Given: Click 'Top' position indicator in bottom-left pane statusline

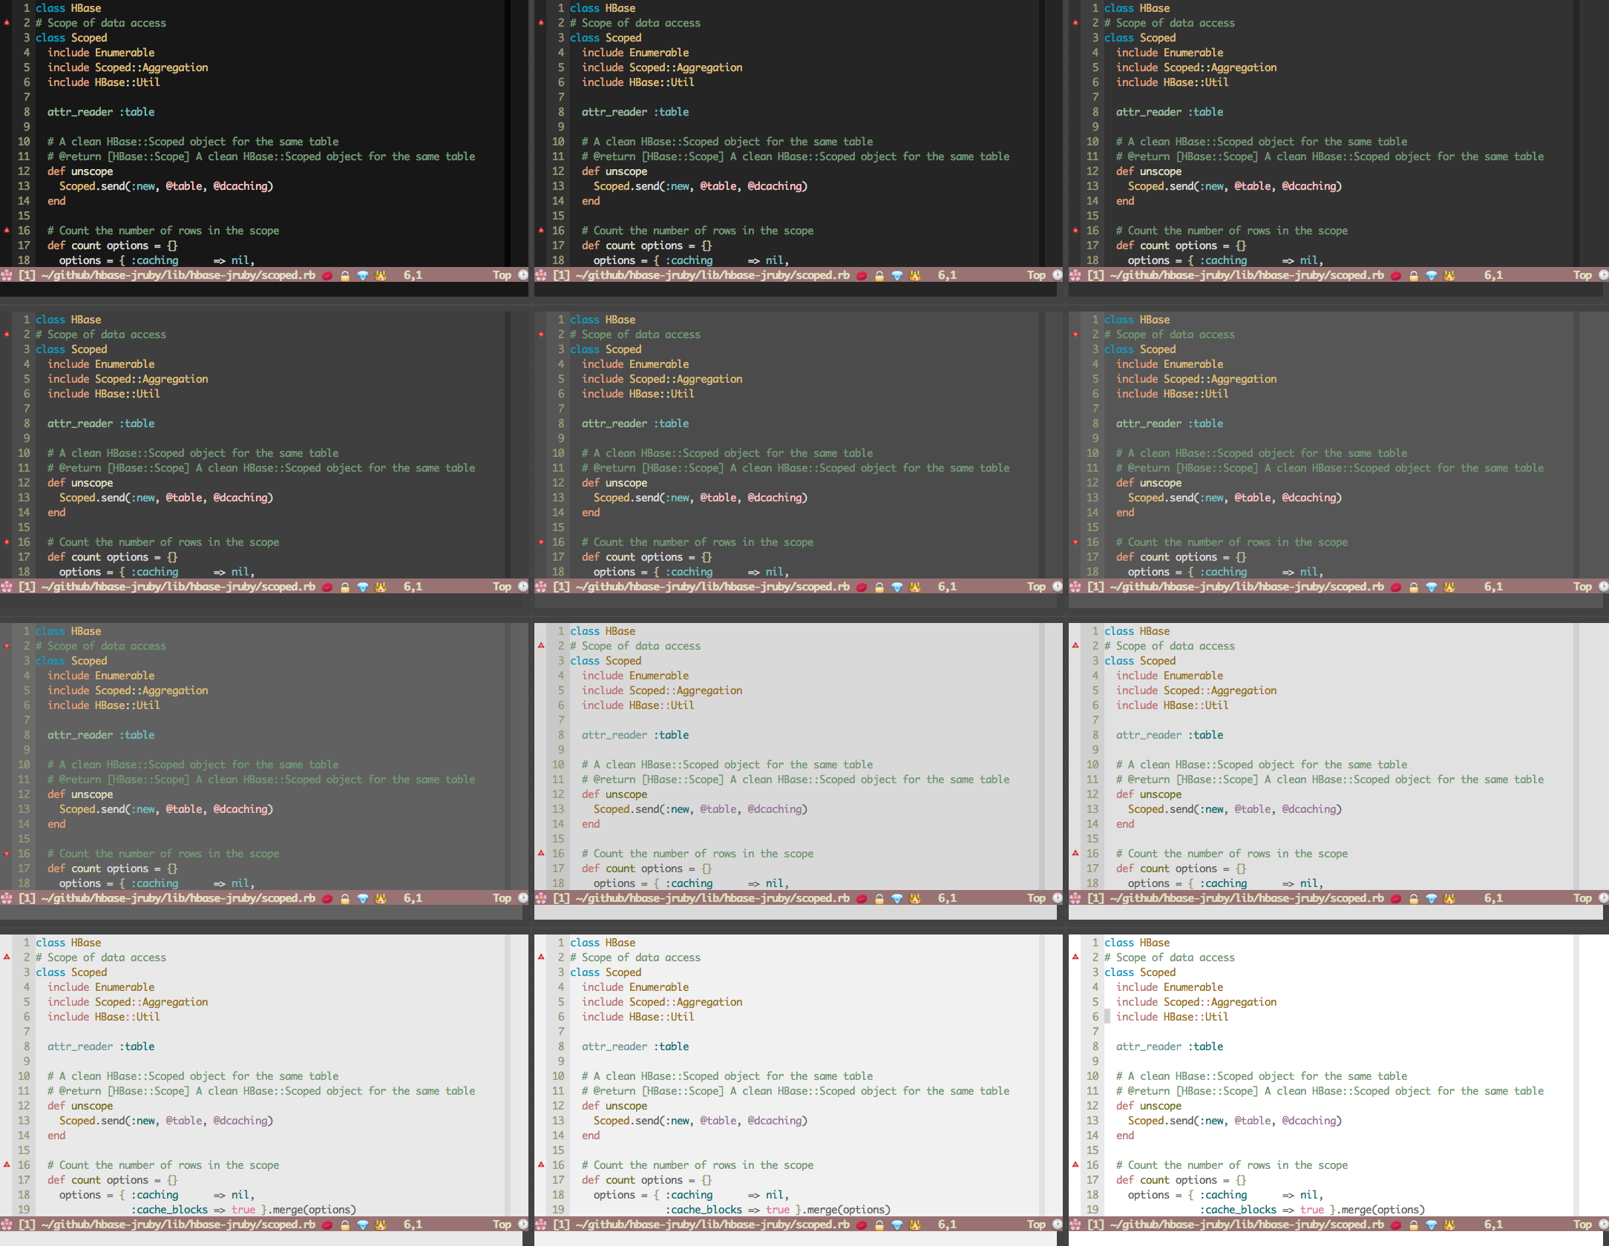Looking at the screenshot, I should (502, 1224).
